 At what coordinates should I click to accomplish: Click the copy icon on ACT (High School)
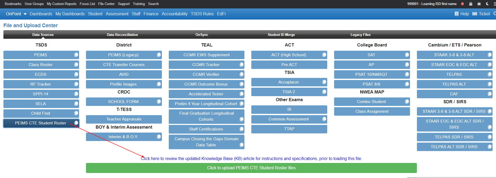click(324, 55)
